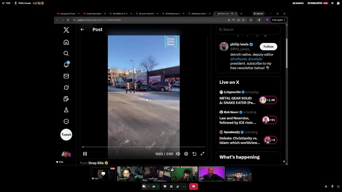Switch to Meidas_Charise browser tab

tap(199, 14)
